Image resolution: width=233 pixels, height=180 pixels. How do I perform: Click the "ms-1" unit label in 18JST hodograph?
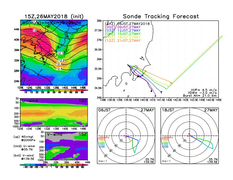[x=166, y=161]
